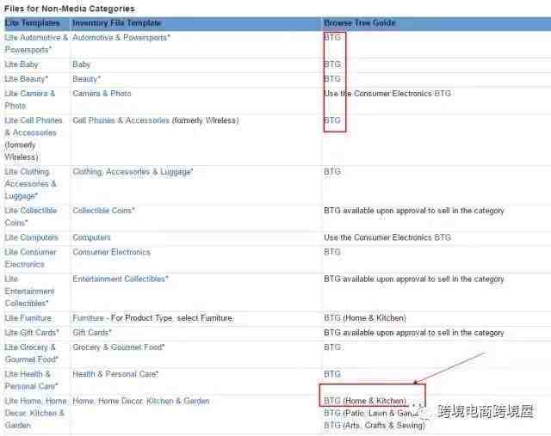The width and height of the screenshot is (551, 436).
Task: Open Entertainment Collectibles inventory file template
Action: [x=121, y=279]
